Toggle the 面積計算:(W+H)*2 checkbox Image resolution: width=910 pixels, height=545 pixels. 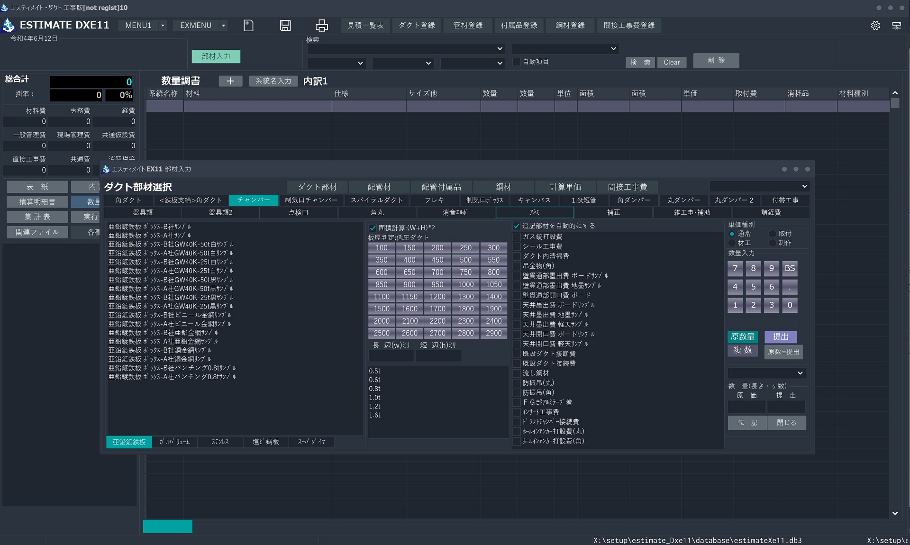click(373, 228)
